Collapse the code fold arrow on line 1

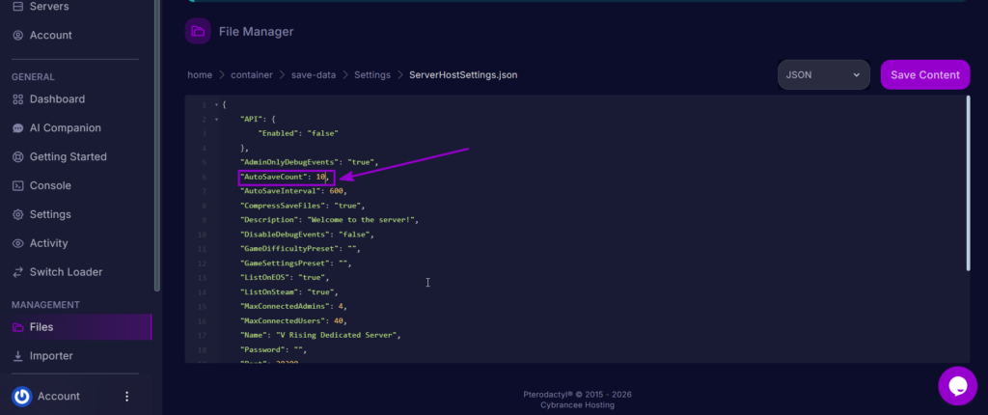pos(216,104)
